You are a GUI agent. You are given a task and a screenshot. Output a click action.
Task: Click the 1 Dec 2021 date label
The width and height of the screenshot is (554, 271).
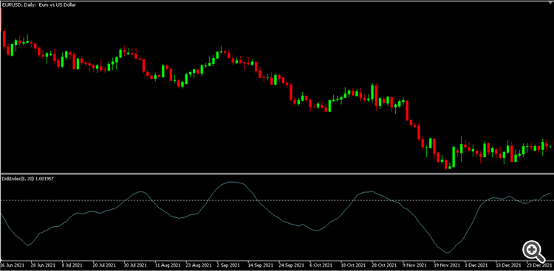coord(476,264)
